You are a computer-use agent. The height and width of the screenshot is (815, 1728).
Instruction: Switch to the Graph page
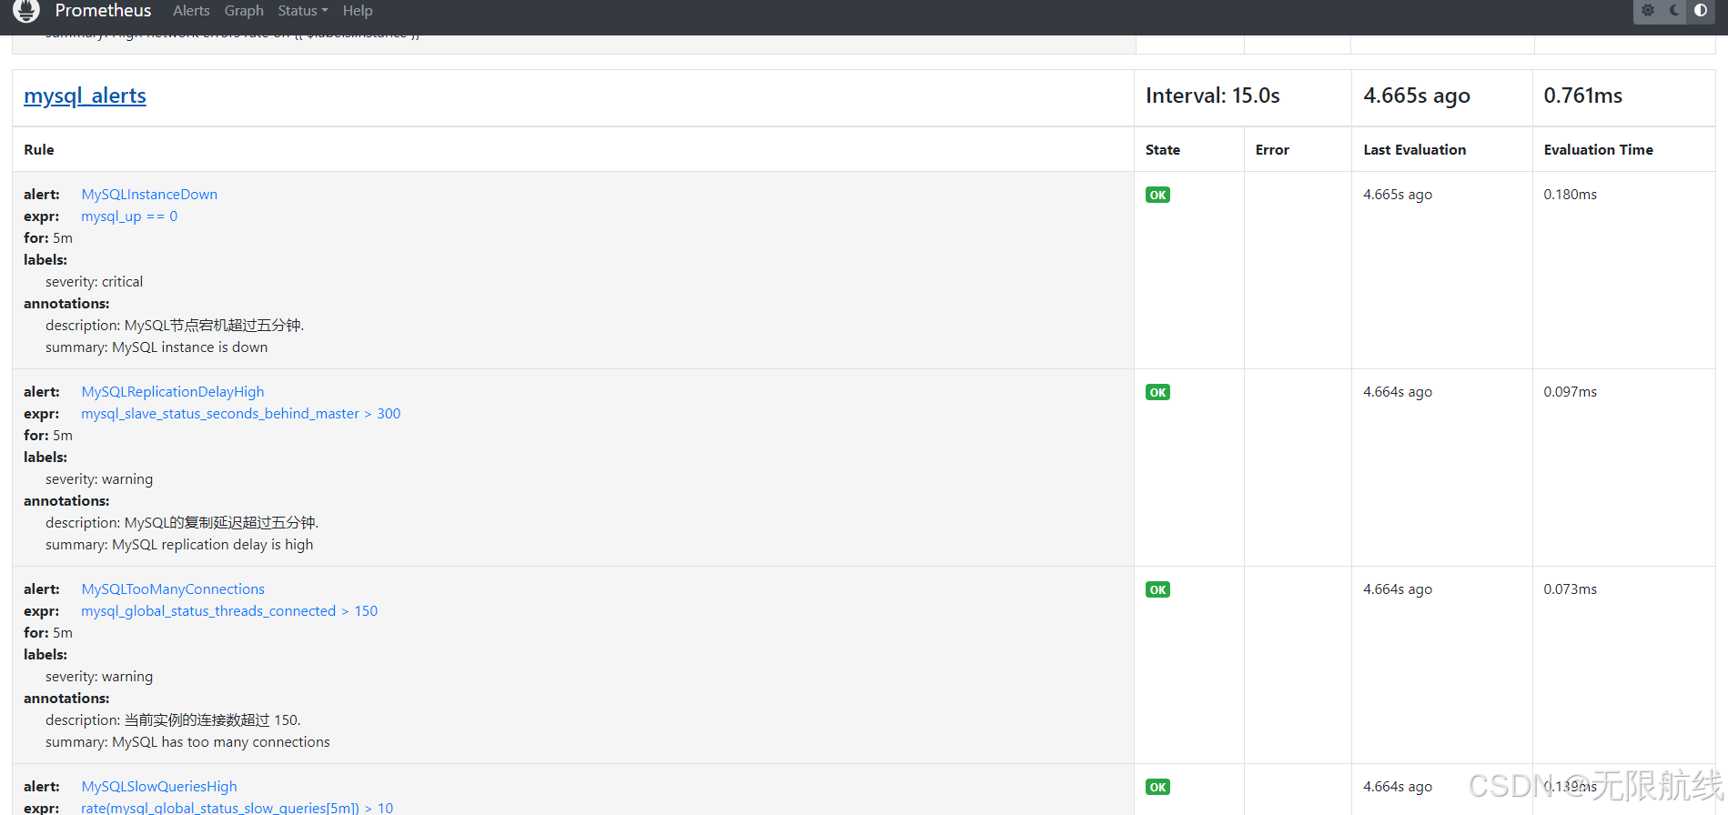pyautogui.click(x=243, y=11)
